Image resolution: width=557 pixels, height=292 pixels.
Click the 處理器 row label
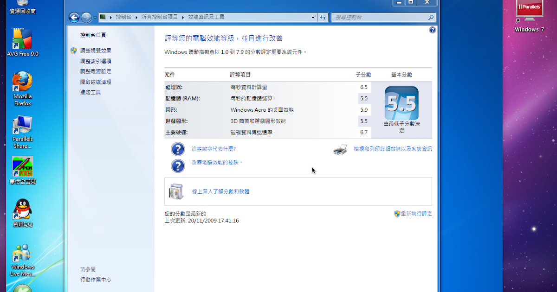pos(174,87)
